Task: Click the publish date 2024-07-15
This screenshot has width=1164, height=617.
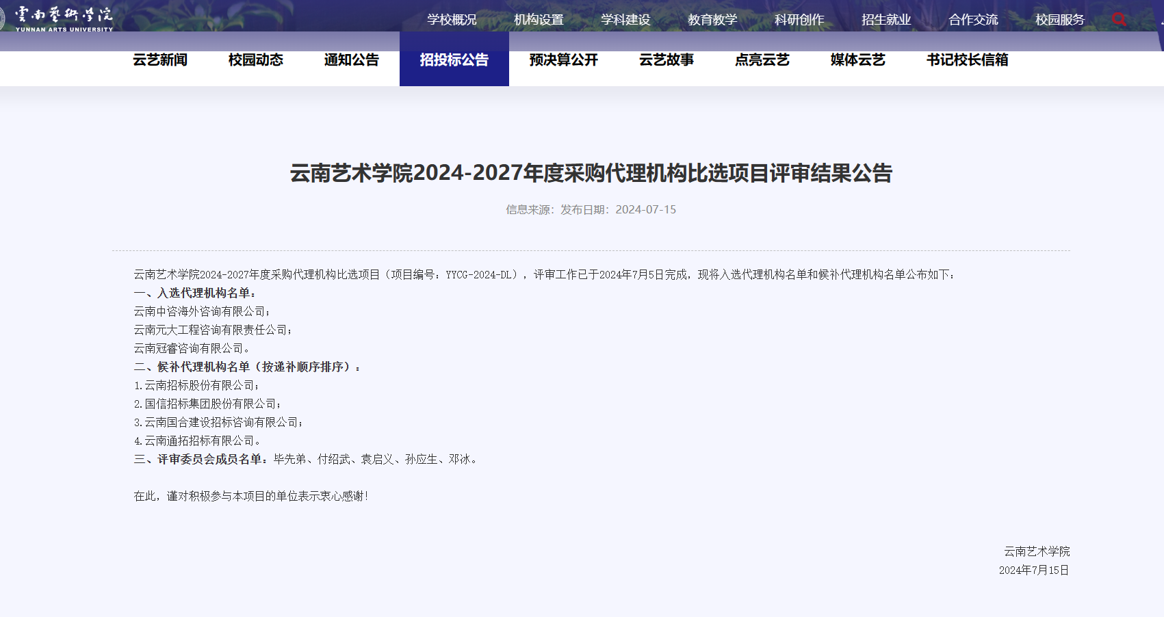Action: (645, 209)
